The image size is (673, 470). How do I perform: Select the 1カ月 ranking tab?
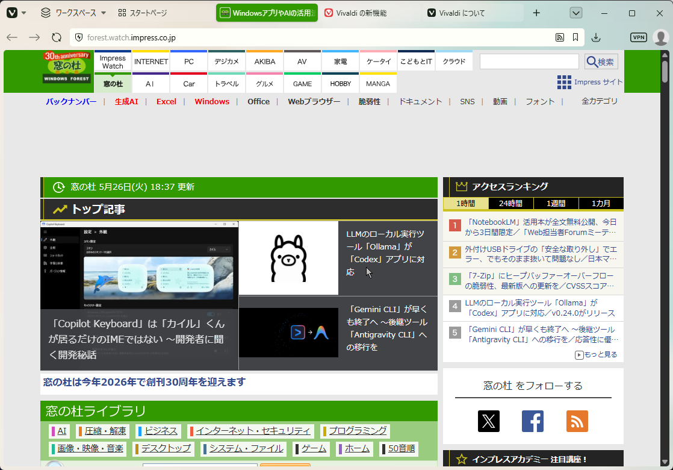(601, 203)
